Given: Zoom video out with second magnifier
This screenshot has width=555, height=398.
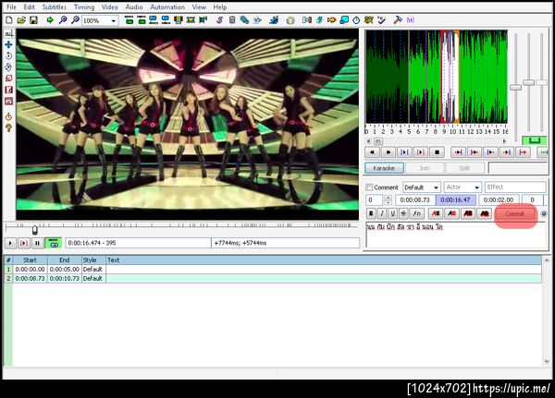Looking at the screenshot, I should click(75, 20).
